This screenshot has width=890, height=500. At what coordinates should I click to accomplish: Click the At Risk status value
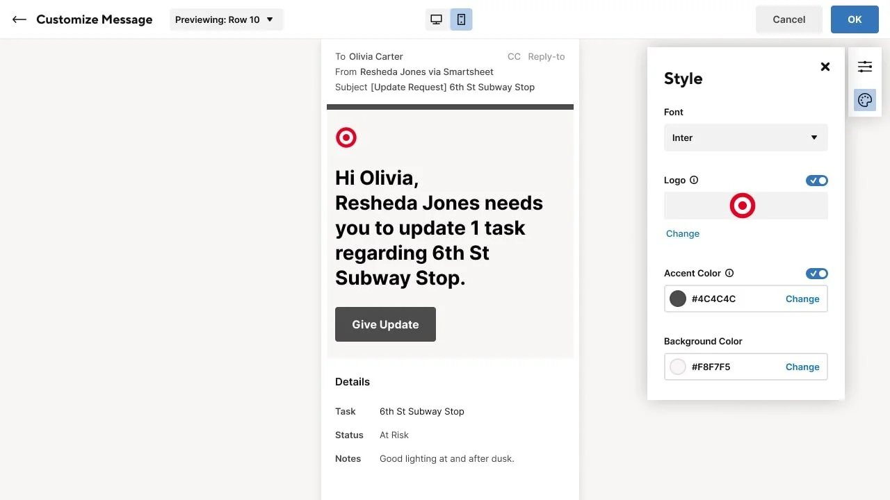[x=394, y=435]
